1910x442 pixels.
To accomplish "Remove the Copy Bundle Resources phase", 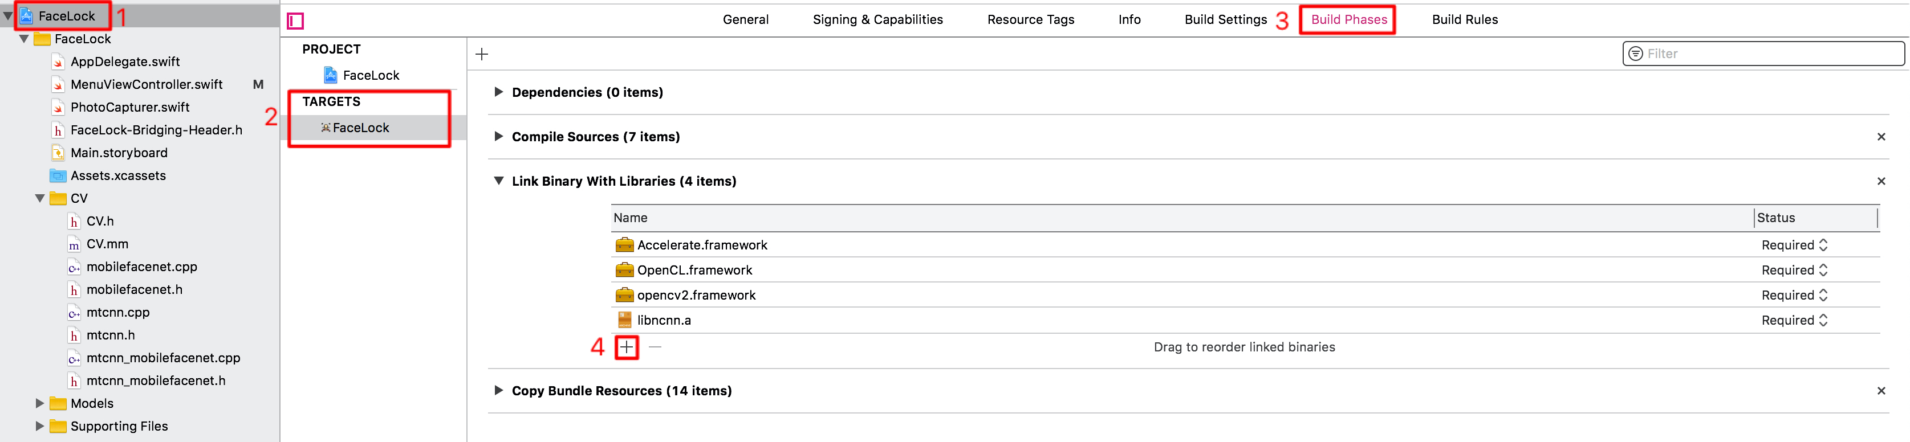I will pos(1881,391).
